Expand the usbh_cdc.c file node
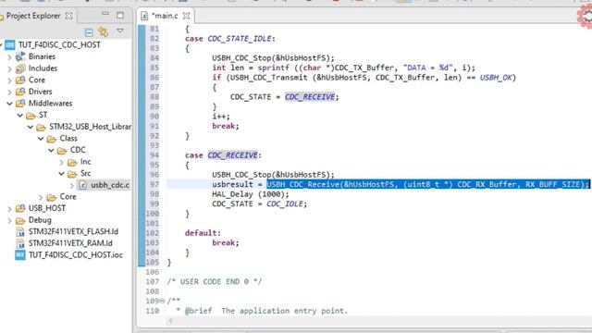 72,186
